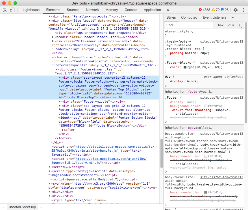
Task: Select the ::after pseudo-element node
Action: pyautogui.click(x=68, y=130)
